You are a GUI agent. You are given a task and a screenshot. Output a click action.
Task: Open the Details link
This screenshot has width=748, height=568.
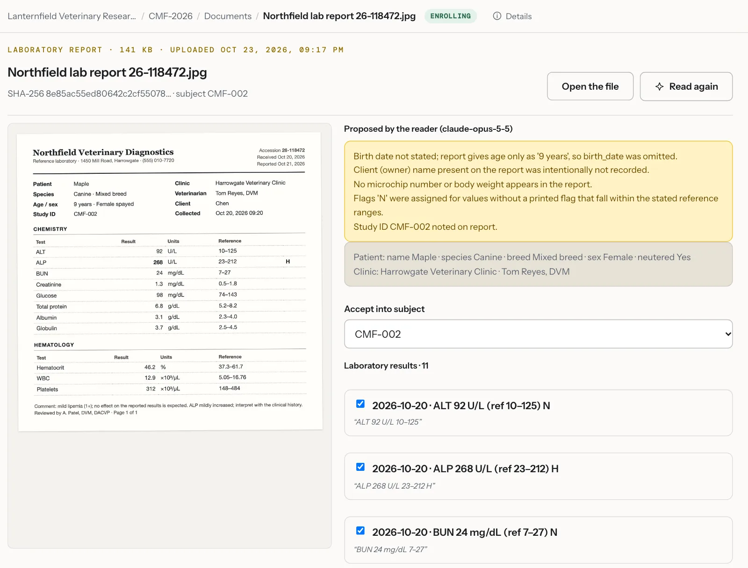point(512,16)
